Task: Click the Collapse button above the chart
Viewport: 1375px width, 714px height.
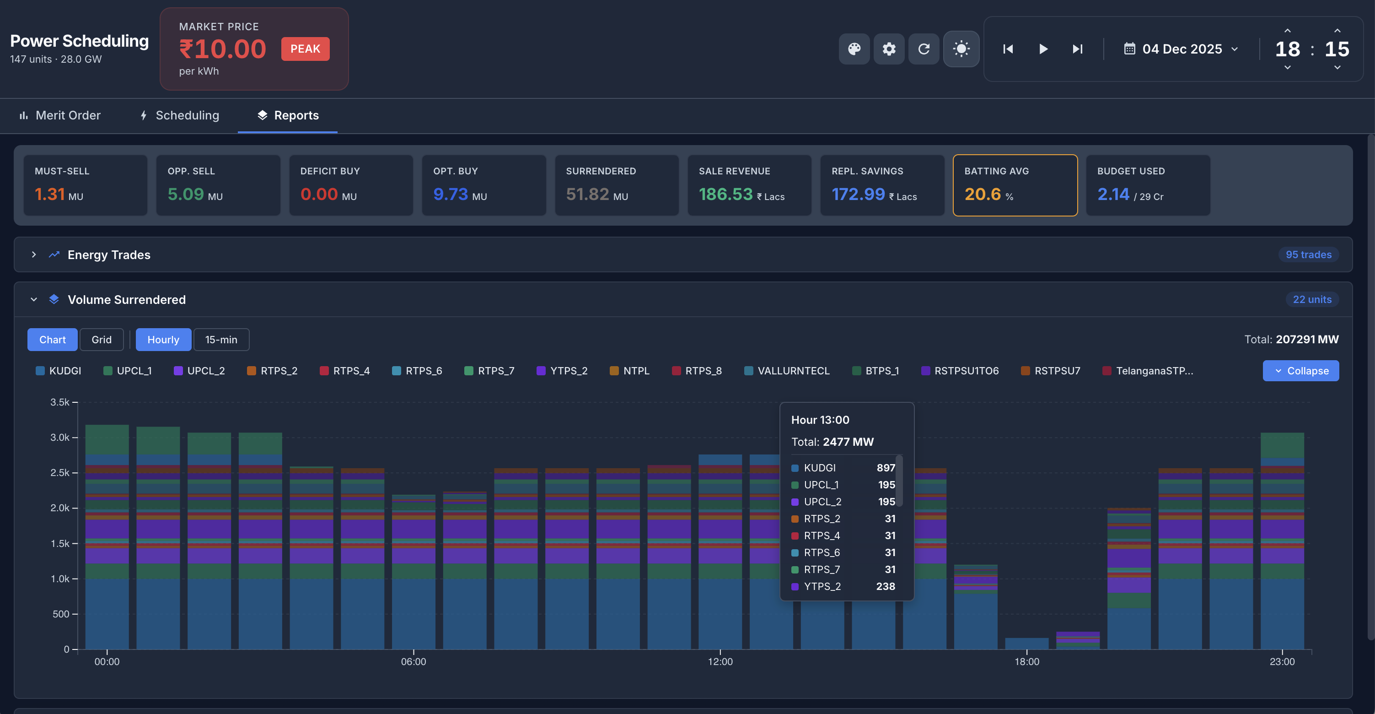Action: click(x=1301, y=370)
